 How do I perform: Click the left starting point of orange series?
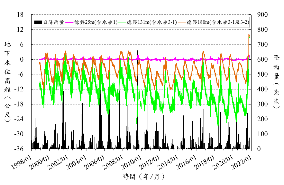40,63
